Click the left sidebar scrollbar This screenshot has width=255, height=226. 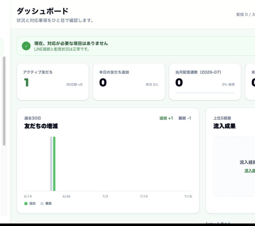[4, 101]
